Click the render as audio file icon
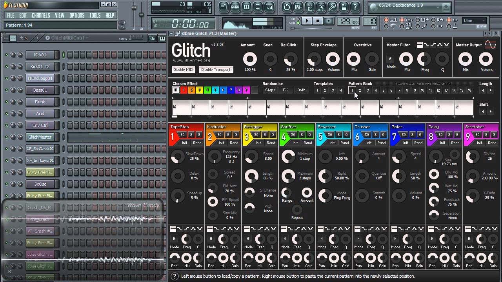 (309, 7)
